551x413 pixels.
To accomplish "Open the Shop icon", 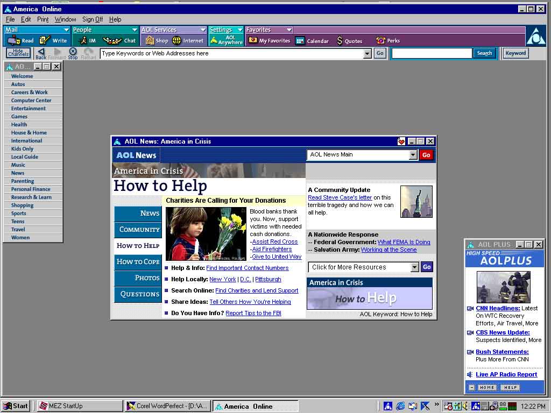I will click(150, 41).
